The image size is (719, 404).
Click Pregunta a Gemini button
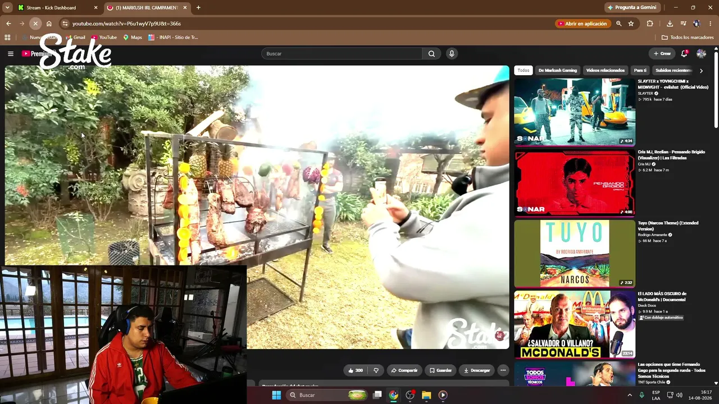coord(632,8)
